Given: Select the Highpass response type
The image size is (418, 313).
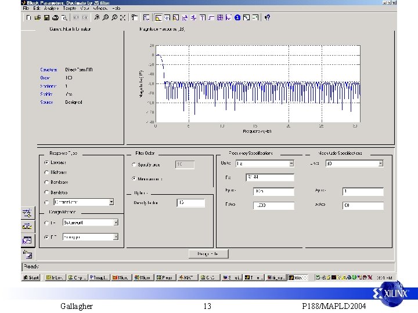Looking at the screenshot, I should pyautogui.click(x=46, y=172).
